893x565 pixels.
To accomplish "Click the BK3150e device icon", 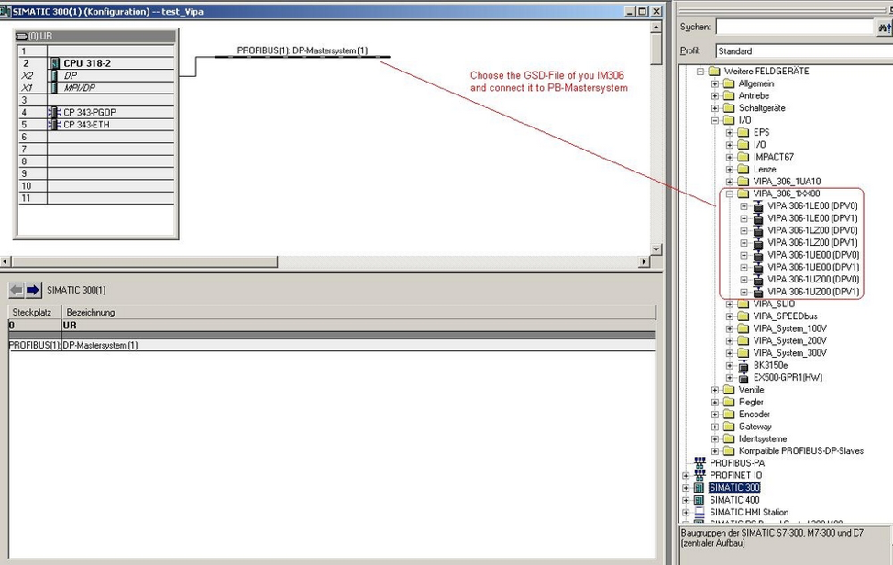I will [744, 366].
